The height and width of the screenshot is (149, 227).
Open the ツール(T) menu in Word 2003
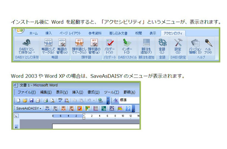[112, 92]
